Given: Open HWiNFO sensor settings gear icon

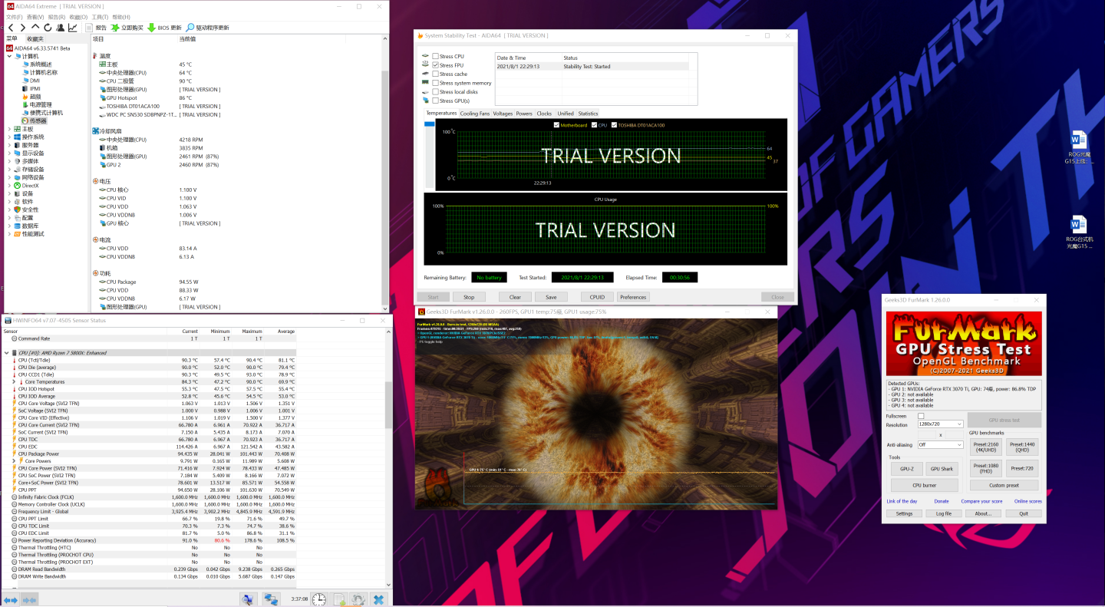Looking at the screenshot, I should click(x=358, y=599).
